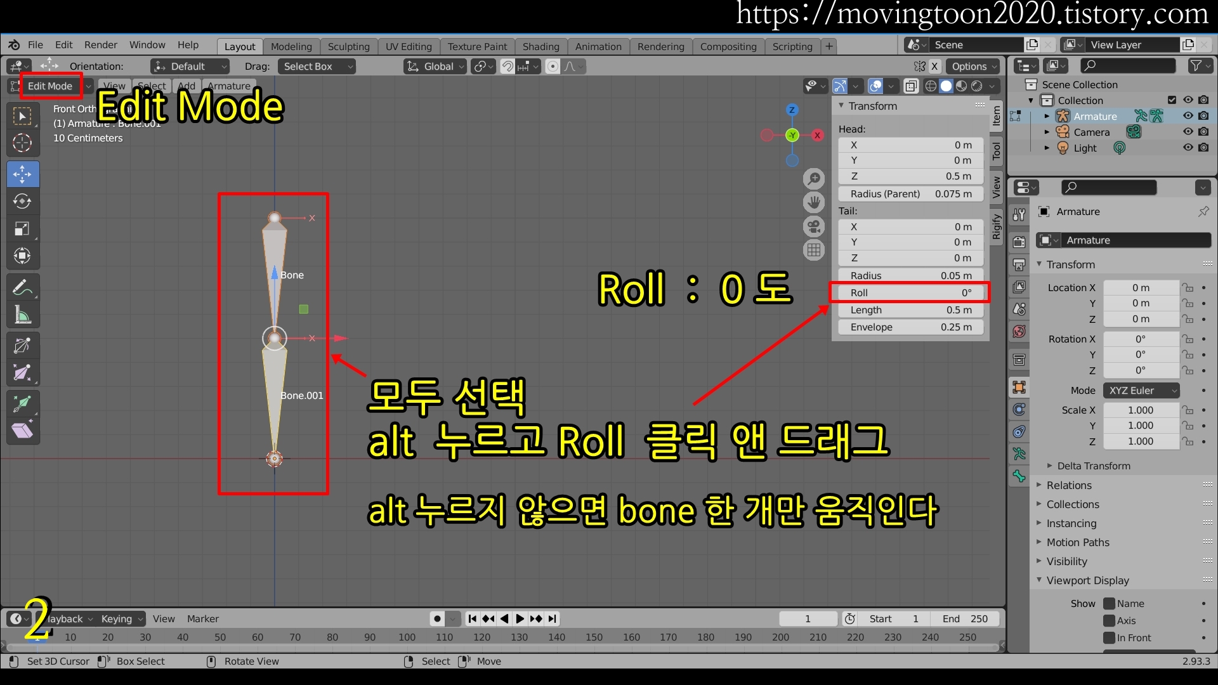
Task: Select the Transform tool
Action: pyautogui.click(x=23, y=256)
